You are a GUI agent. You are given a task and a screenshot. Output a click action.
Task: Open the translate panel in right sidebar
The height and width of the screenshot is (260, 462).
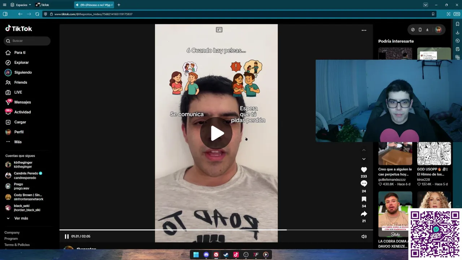457,57
